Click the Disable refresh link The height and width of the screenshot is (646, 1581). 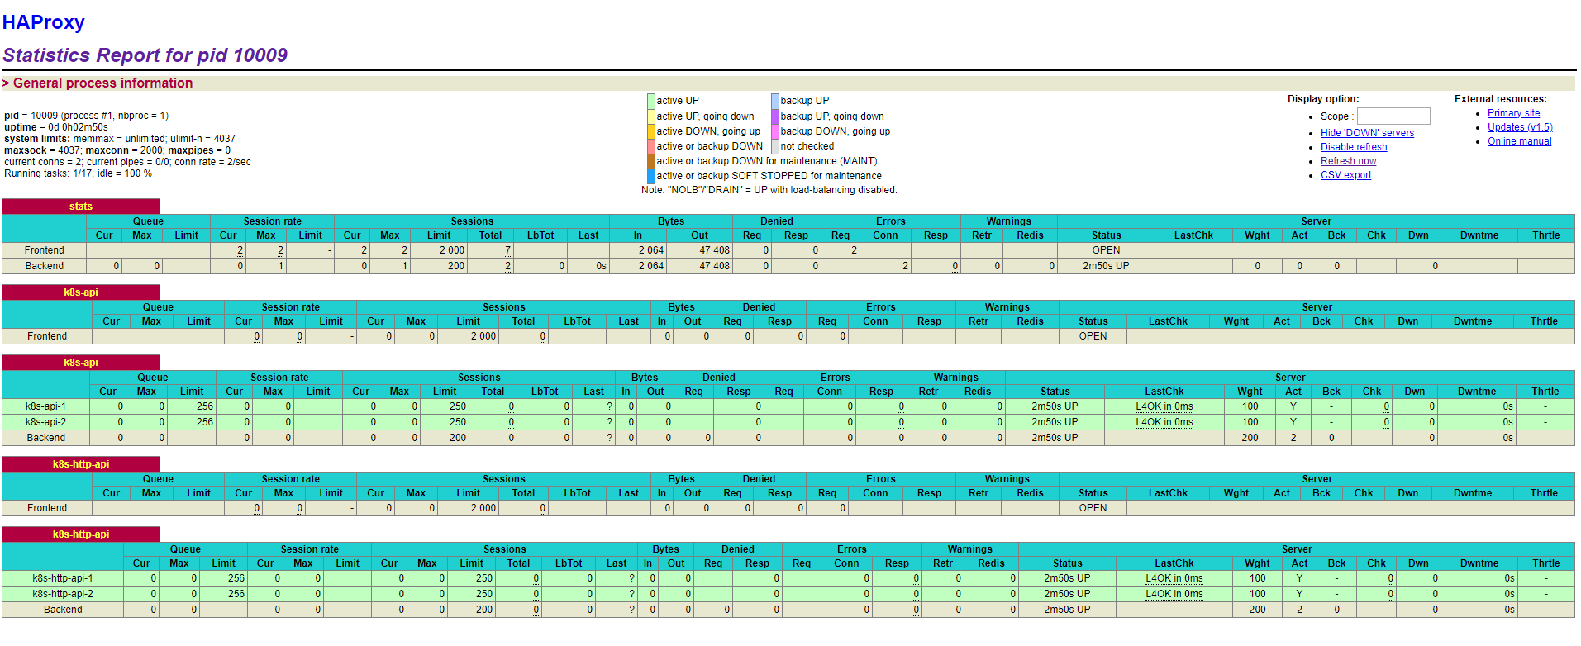pyautogui.click(x=1354, y=147)
